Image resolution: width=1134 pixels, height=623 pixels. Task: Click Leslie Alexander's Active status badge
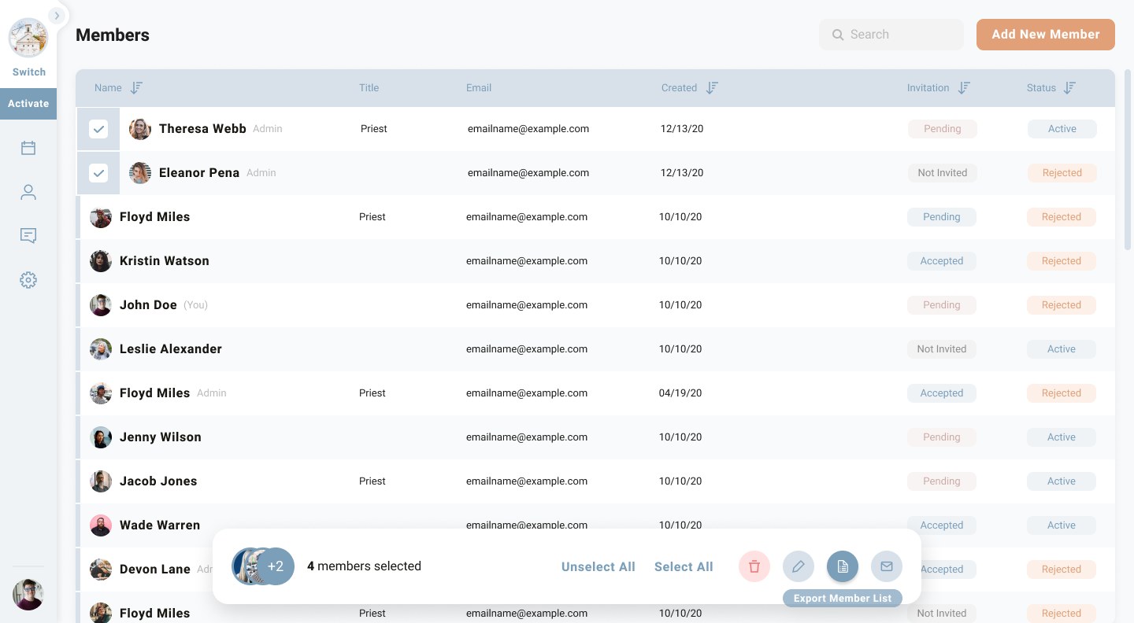1062,349
